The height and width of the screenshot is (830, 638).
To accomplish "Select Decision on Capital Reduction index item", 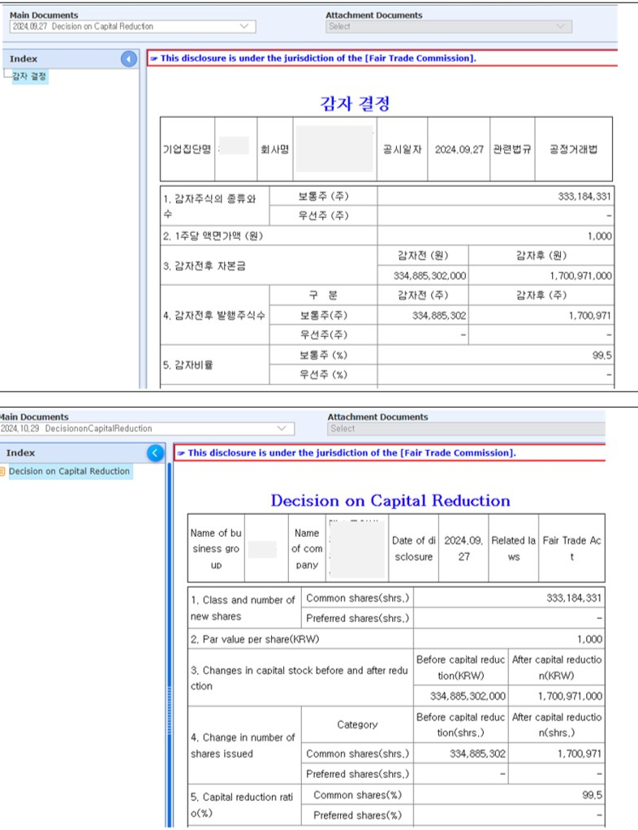I will (69, 472).
